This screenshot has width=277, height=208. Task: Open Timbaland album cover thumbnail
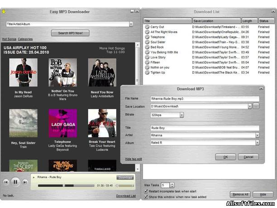pyautogui.click(x=102, y=166)
